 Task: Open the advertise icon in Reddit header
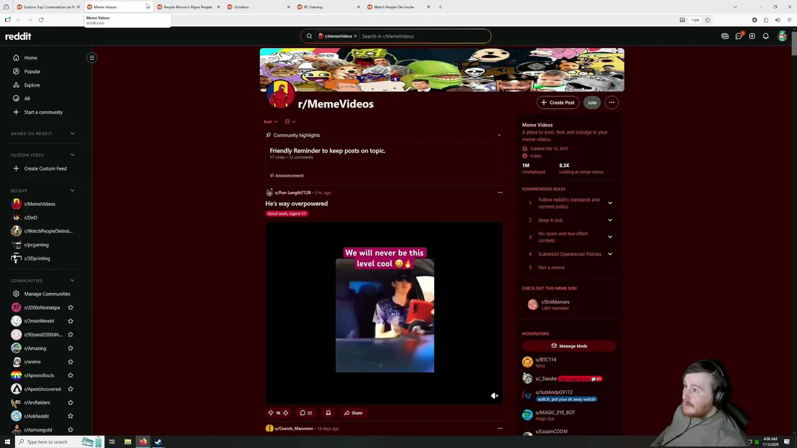[725, 36]
